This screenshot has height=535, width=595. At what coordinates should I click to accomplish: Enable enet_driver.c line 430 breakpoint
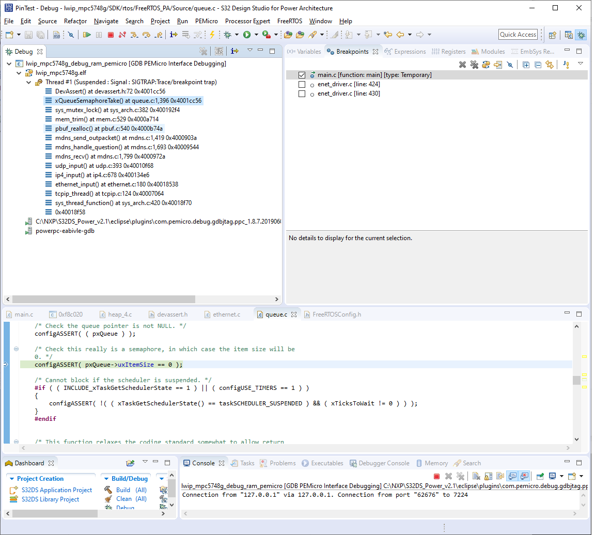[x=302, y=93]
